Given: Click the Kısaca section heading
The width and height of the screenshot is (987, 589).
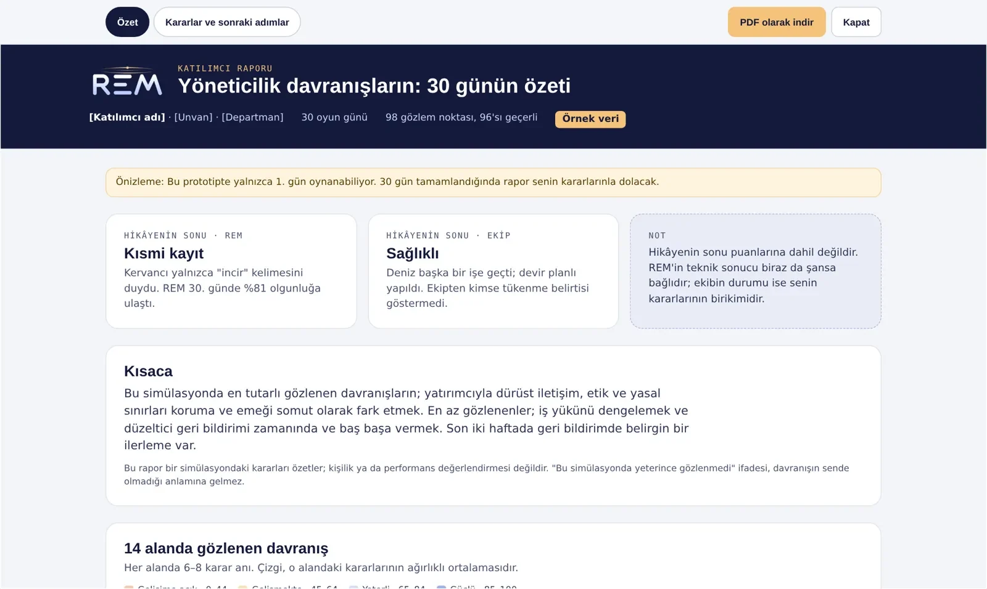Looking at the screenshot, I should 148,371.
